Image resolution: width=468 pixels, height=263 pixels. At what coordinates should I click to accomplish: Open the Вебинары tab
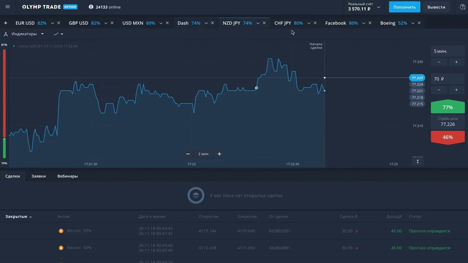(68, 176)
